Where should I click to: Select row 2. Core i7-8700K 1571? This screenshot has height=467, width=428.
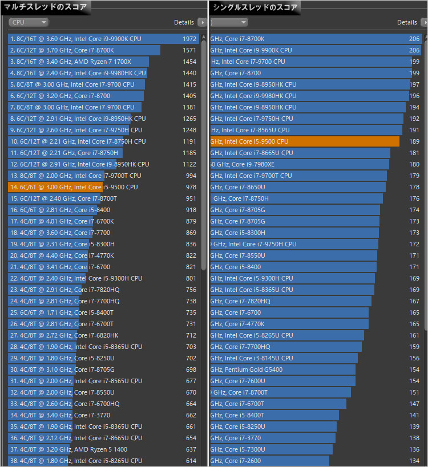103,50
